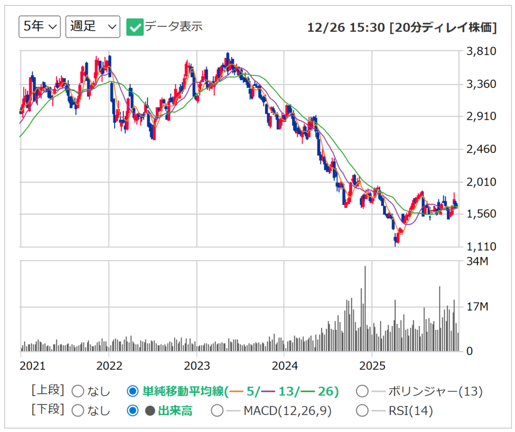Enable the ボリンジャー(13) radio button
This screenshot has height=432, width=515.
362,391
